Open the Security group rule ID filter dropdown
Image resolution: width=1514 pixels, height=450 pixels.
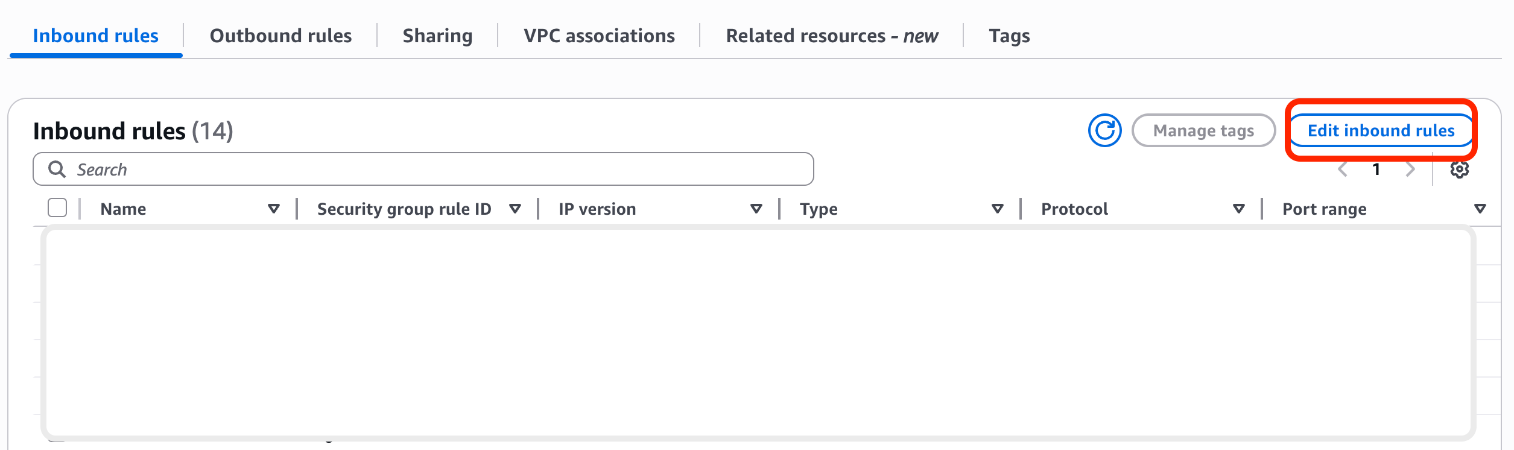click(516, 209)
